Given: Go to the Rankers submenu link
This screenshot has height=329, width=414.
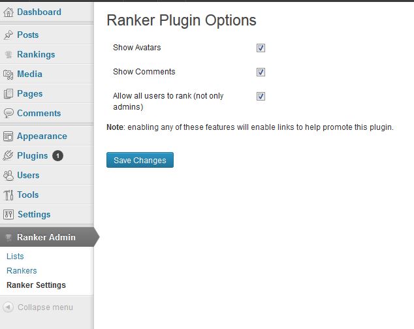Looking at the screenshot, I should [x=22, y=271].
